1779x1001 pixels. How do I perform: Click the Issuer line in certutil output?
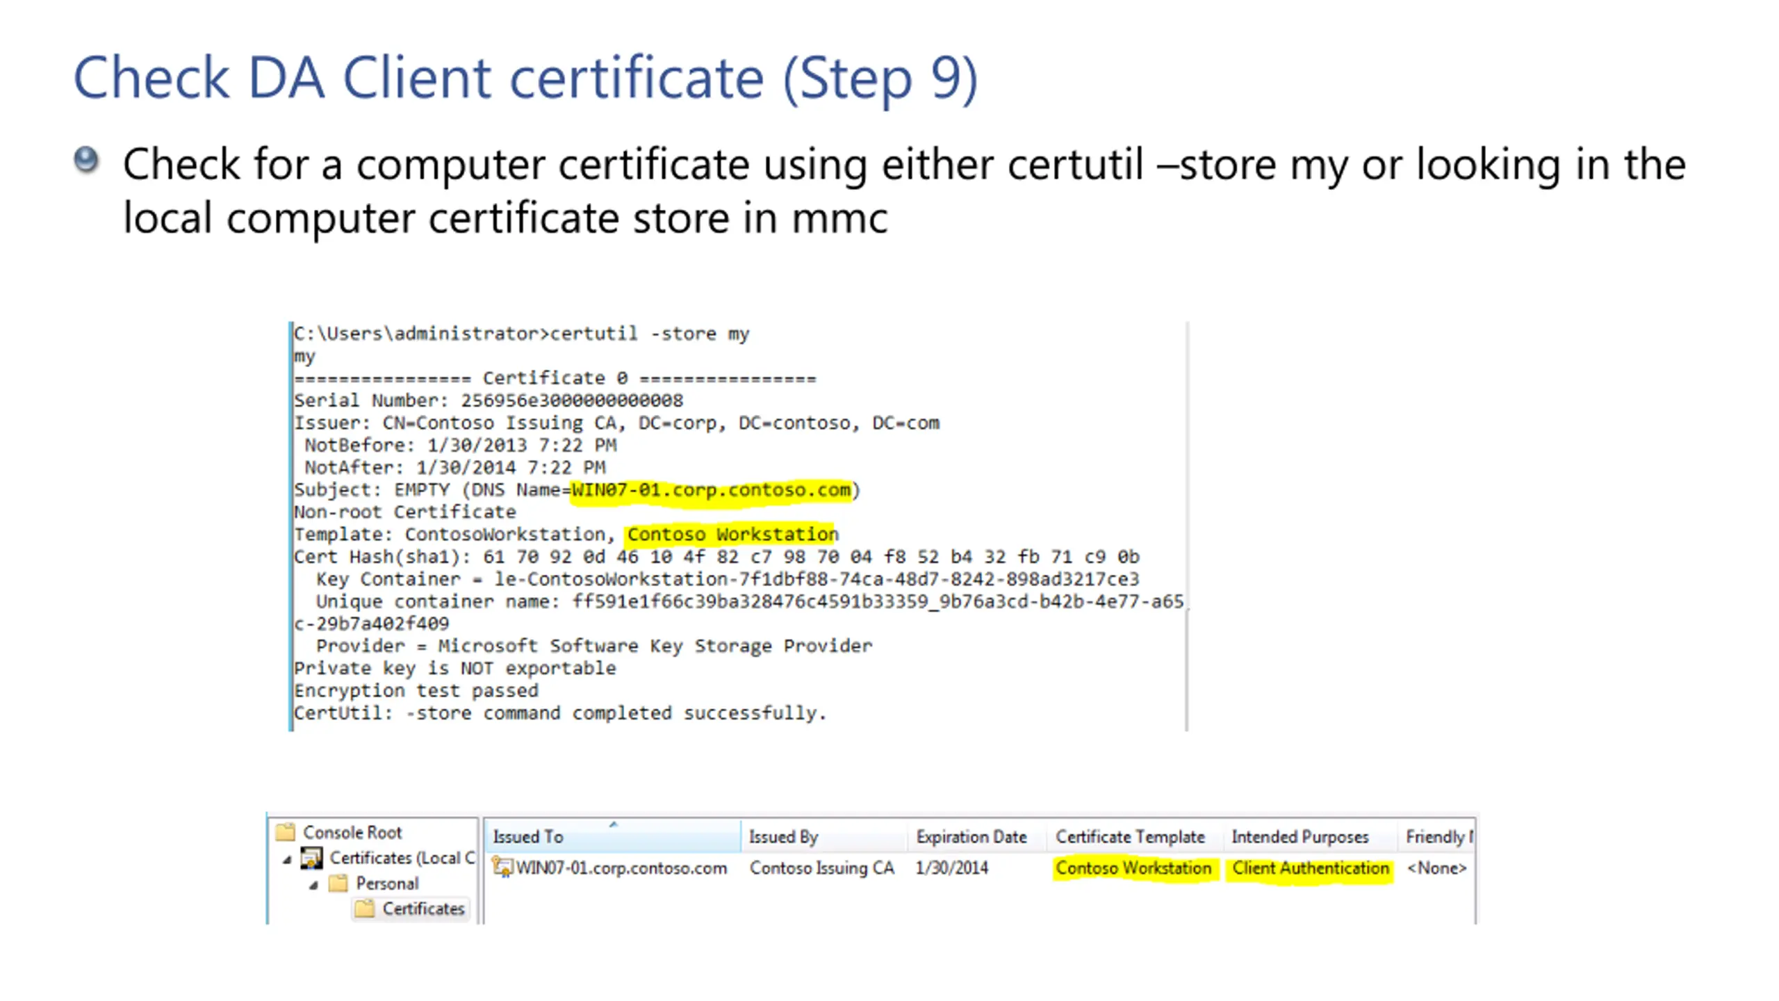point(616,423)
